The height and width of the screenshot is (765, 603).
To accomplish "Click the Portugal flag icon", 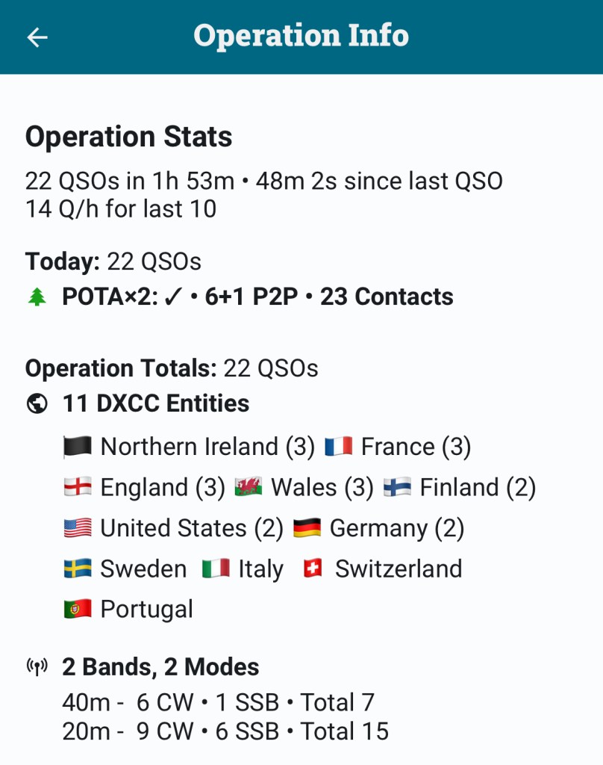I will click(x=78, y=609).
